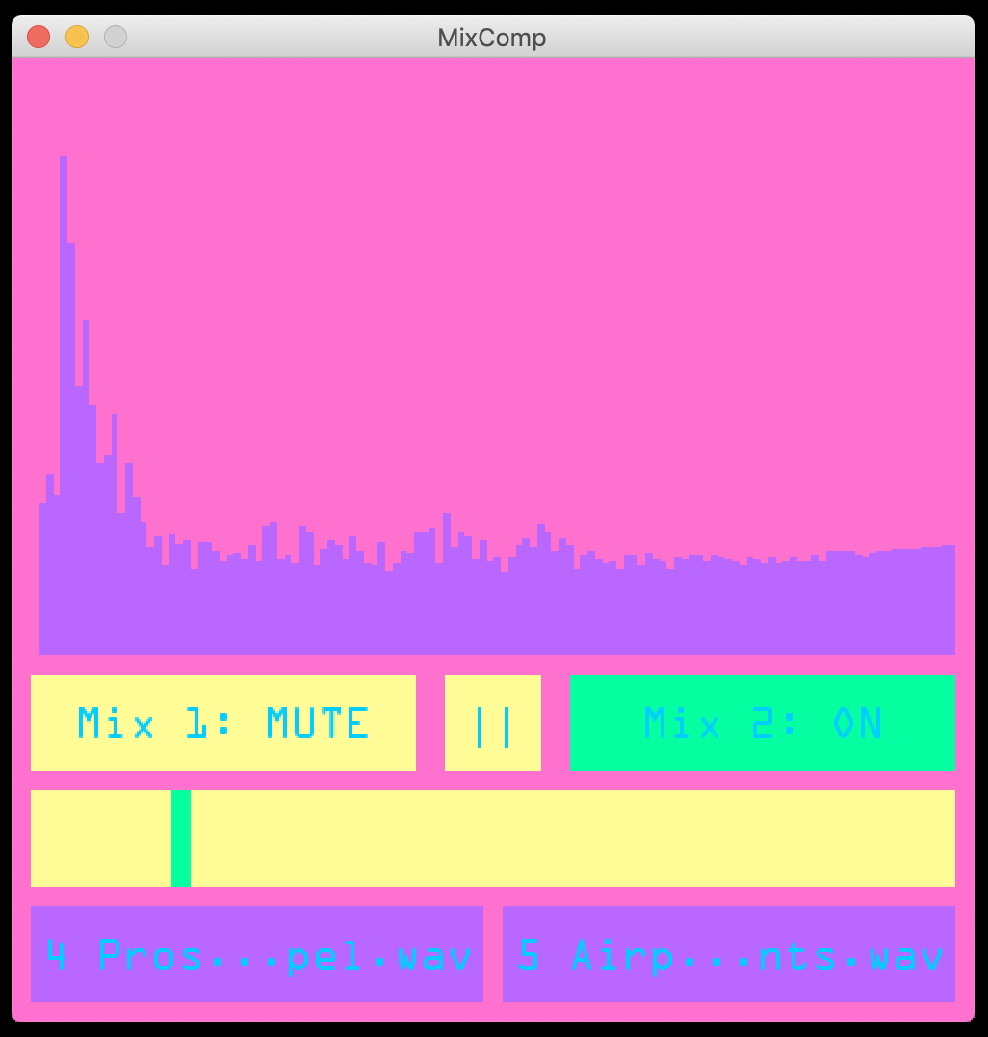Screen dimensions: 988x1037
Task: Select the 4 Pros...pel.wav file button
Action: coord(256,954)
